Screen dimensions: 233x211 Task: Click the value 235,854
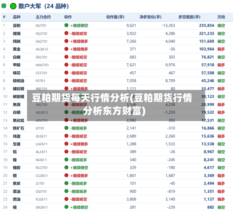tap(206, 26)
